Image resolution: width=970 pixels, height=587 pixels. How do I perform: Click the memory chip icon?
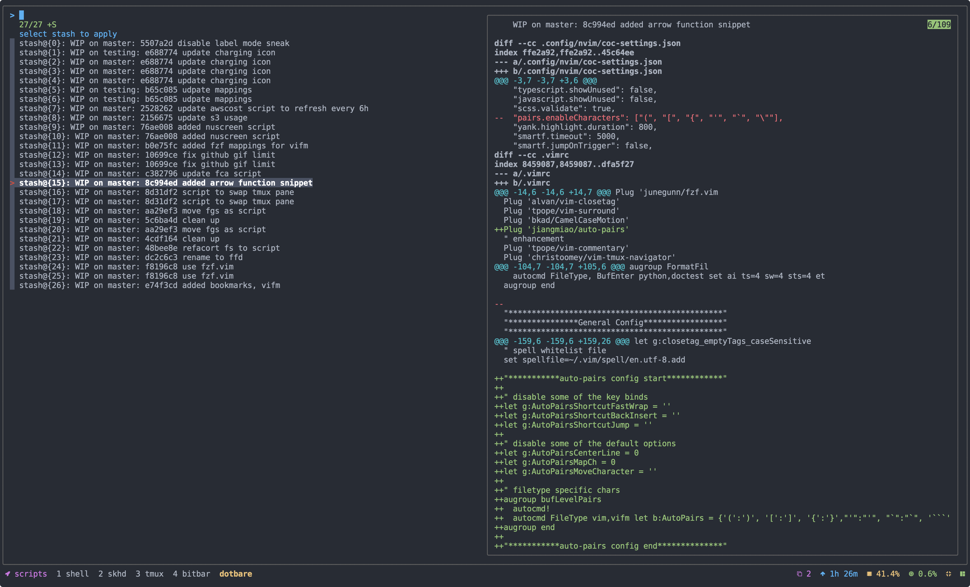click(x=869, y=574)
